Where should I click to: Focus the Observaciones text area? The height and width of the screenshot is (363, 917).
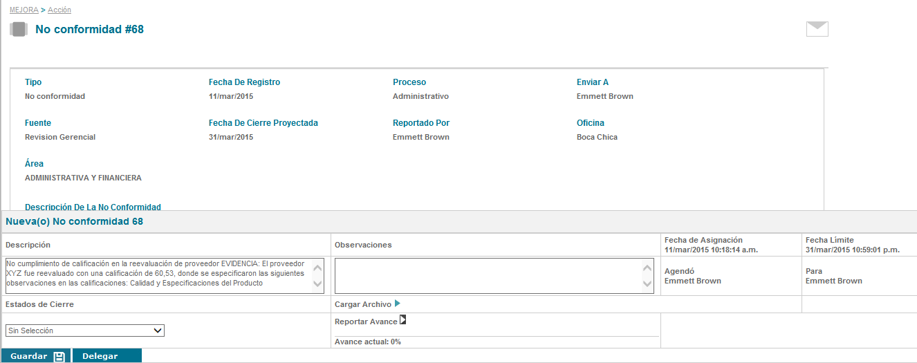pos(488,276)
